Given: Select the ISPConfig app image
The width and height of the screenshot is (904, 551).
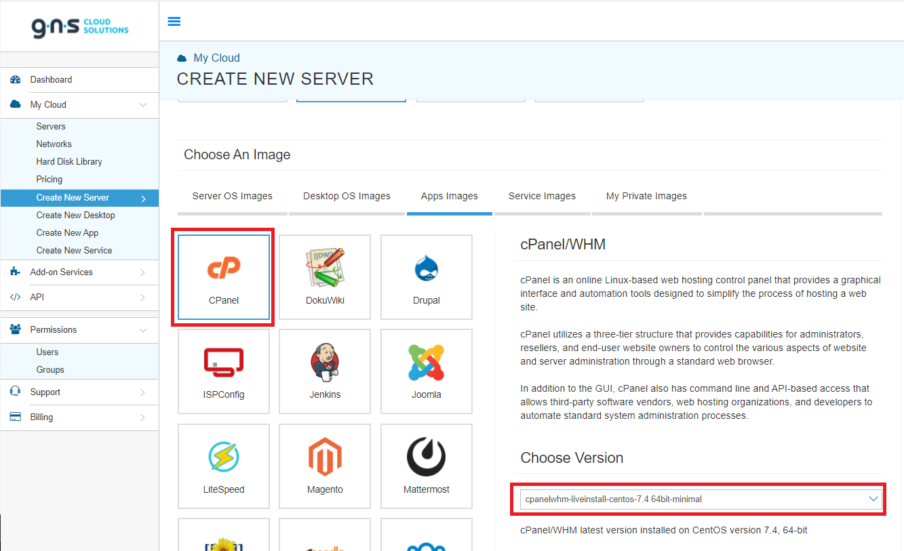Looking at the screenshot, I should click(x=224, y=371).
